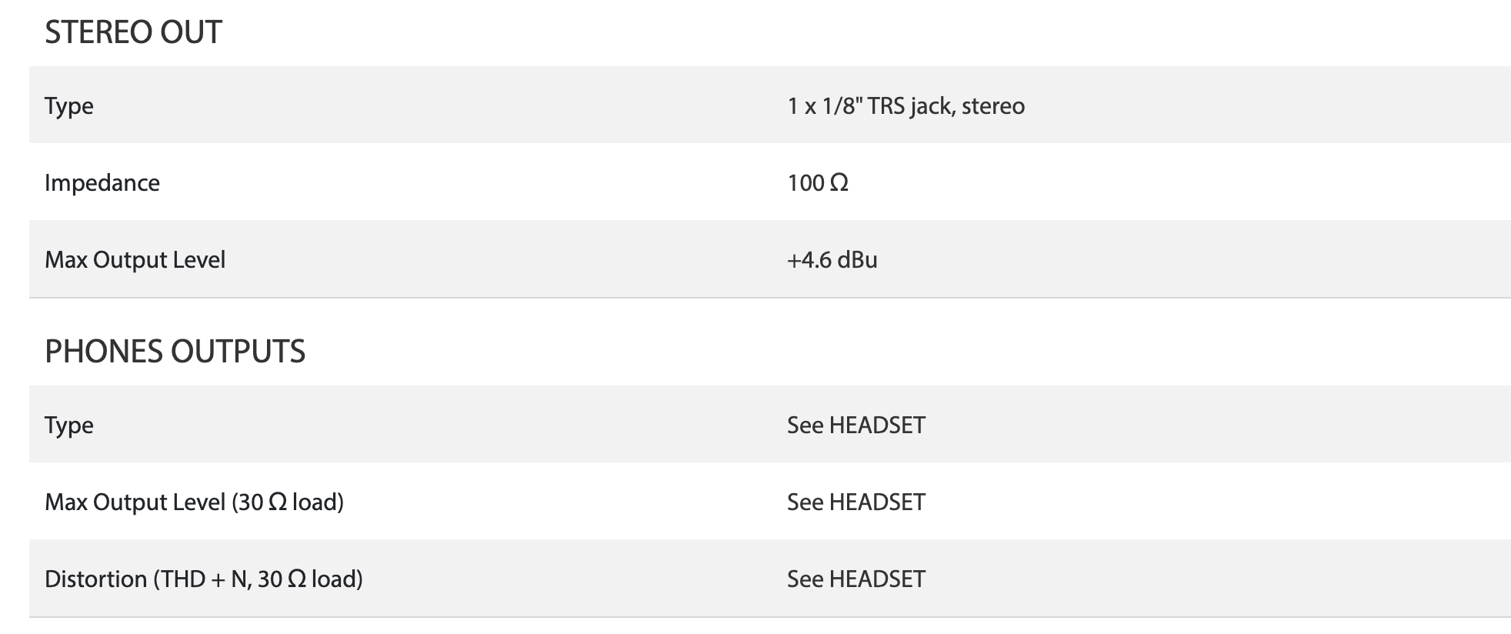
Task: Select the Type label under PHONES OUTPUTS
Action: pos(68,425)
